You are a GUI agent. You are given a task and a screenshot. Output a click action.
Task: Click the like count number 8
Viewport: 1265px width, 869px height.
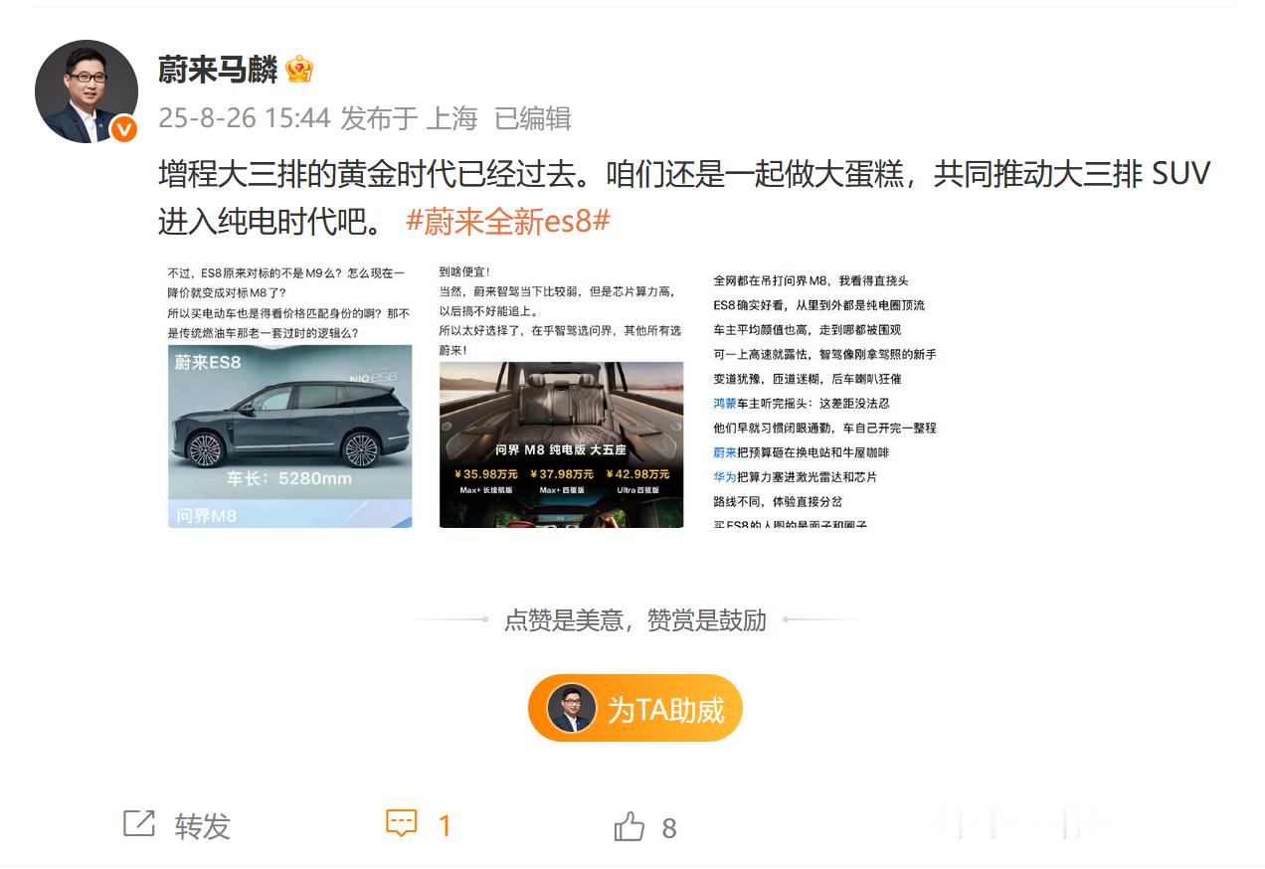point(669,828)
